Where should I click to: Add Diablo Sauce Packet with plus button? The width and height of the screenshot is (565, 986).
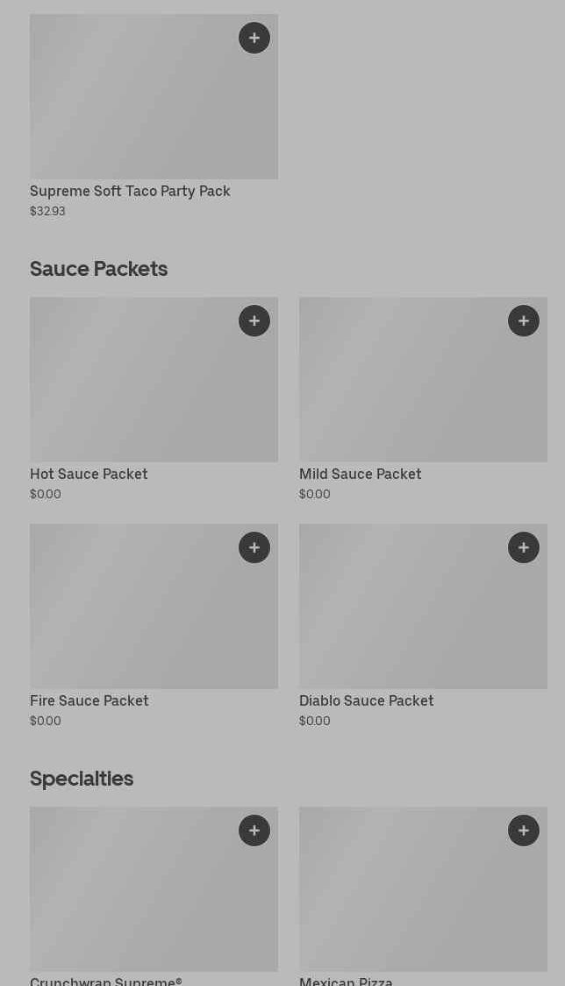click(524, 547)
